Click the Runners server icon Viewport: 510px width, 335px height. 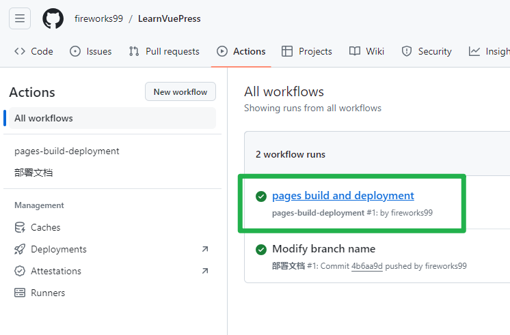[20, 293]
